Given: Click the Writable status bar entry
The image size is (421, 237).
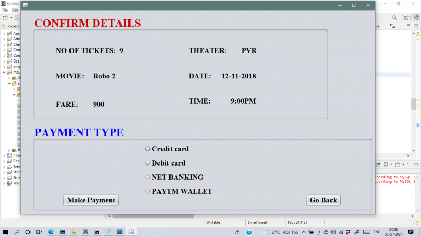Looking at the screenshot, I should point(213,222).
